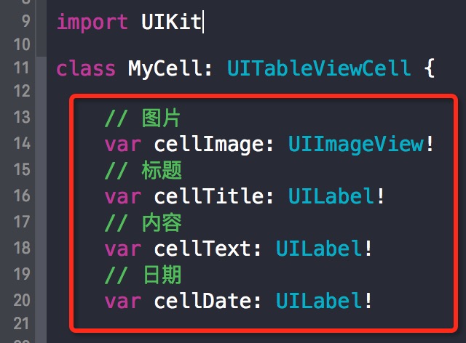466x343 pixels.
Task: Click line number 20 in the gutter
Action: coord(22,300)
